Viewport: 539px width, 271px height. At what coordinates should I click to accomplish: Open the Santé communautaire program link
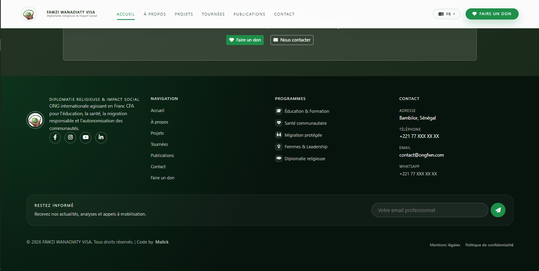[306, 123]
